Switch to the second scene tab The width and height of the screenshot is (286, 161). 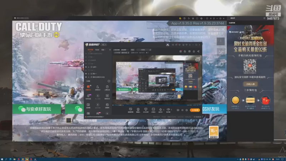pyautogui.click(x=97, y=50)
